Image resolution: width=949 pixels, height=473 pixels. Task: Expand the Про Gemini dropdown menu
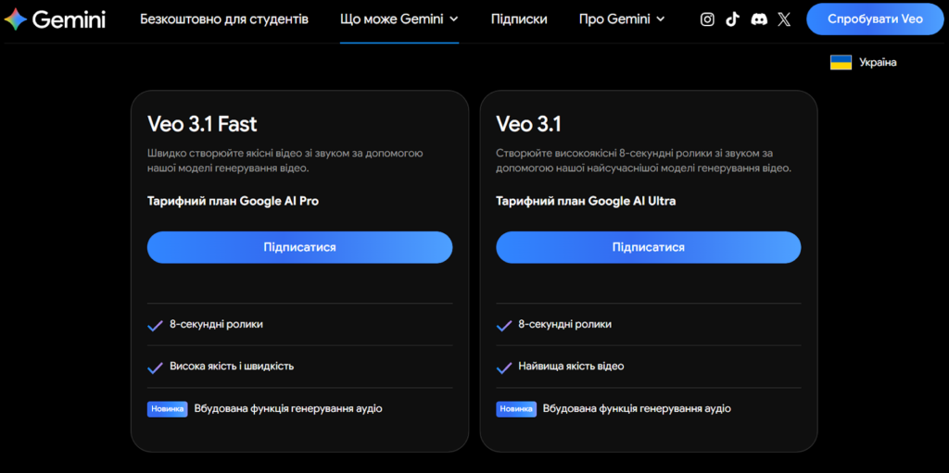pos(622,19)
